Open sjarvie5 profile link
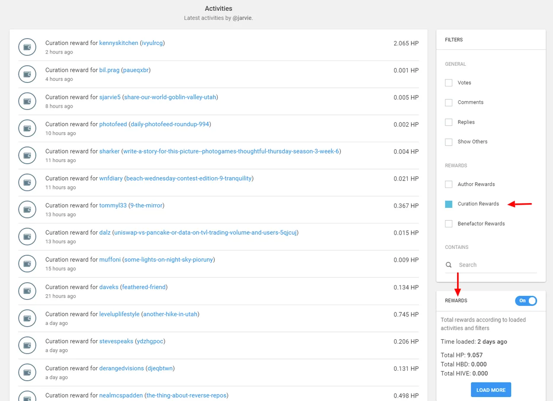Screen dimensions: 553x401 tap(110, 97)
